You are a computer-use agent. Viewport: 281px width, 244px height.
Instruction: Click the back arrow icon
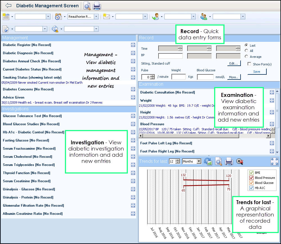(8, 6)
